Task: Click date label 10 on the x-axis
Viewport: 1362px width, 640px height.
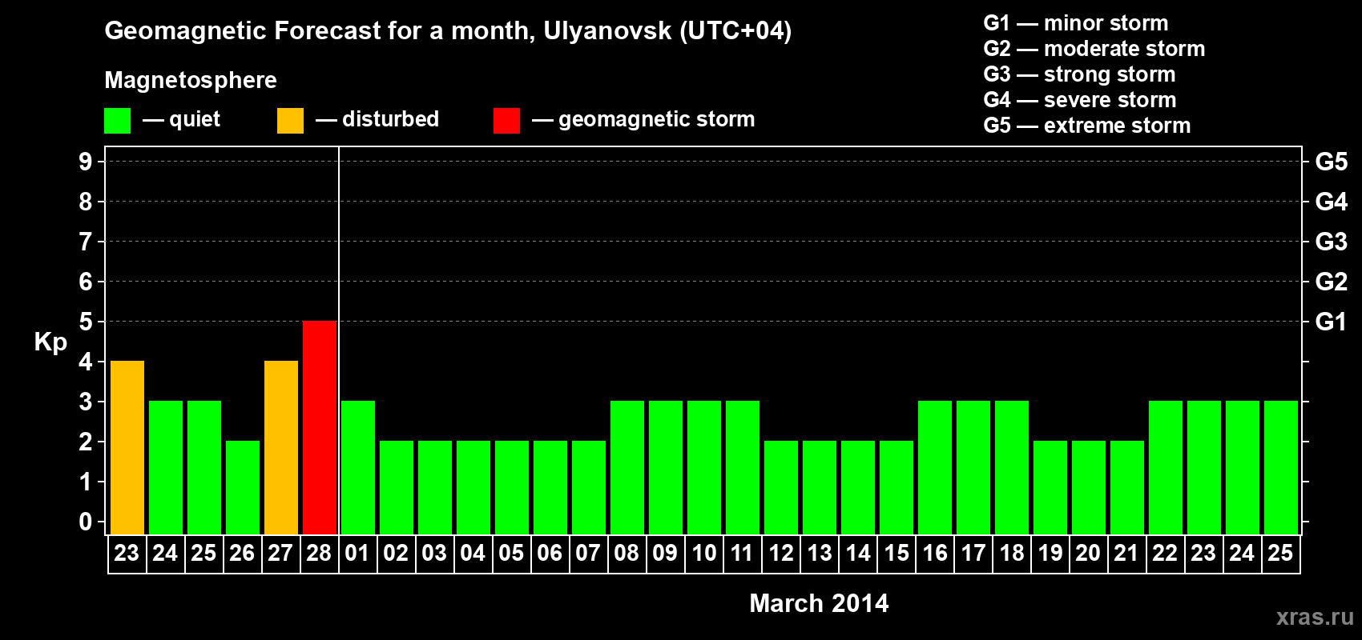Action: 703,554
